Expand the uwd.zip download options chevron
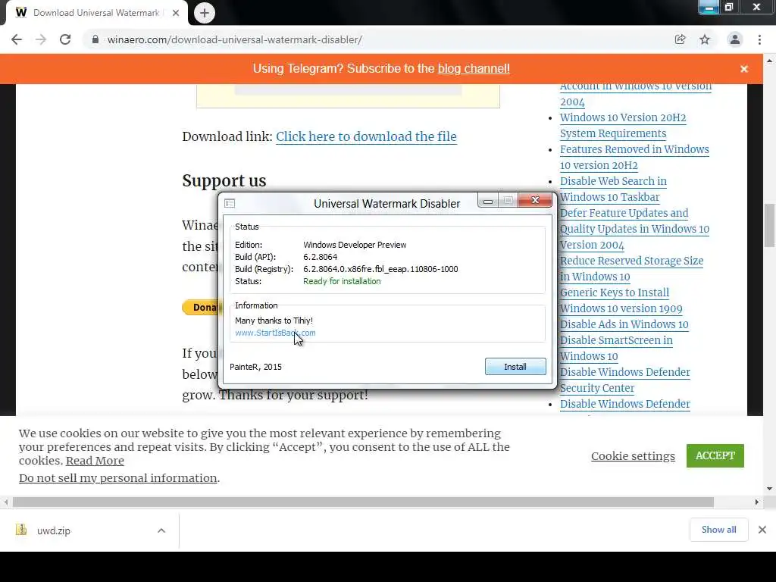Viewport: 776px width, 582px height. pos(161,530)
